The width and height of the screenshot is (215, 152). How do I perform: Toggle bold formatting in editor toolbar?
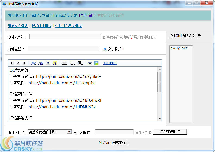coord(12,63)
